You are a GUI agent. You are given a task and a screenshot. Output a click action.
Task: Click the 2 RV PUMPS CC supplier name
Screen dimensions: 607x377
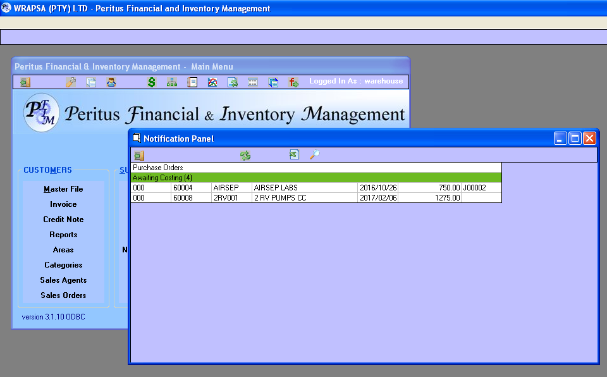305,197
